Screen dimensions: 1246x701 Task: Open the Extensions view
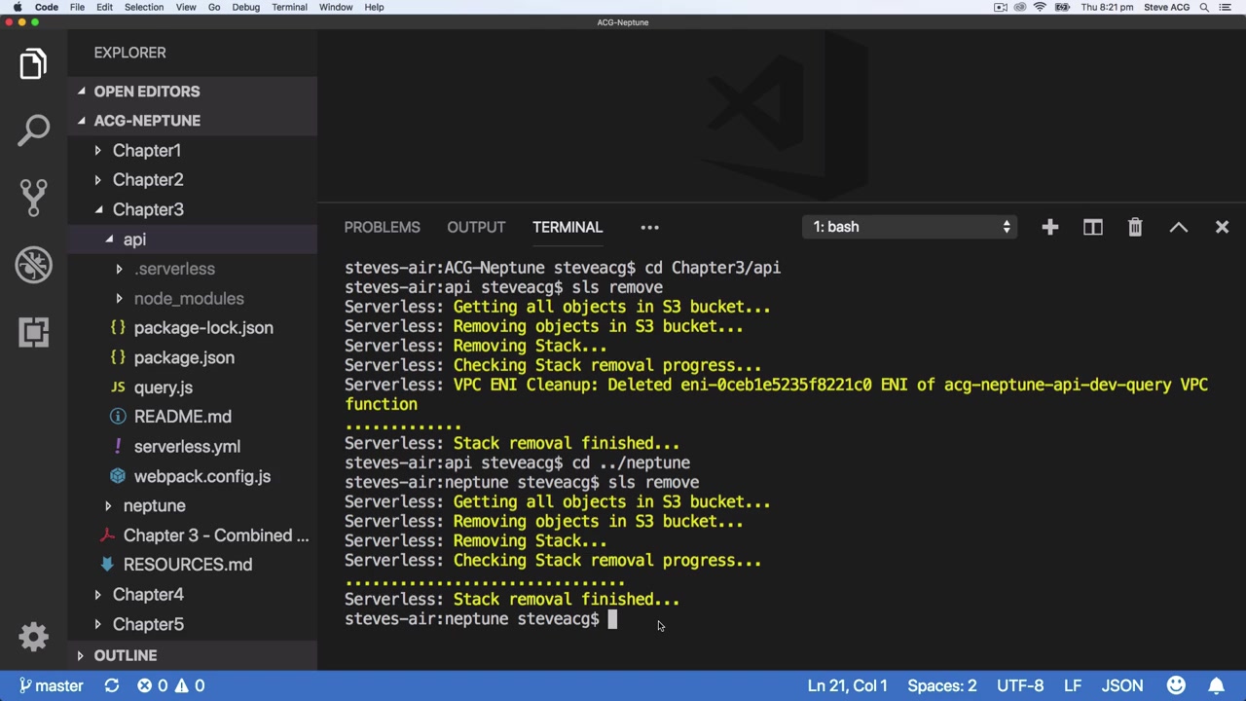pyautogui.click(x=33, y=332)
